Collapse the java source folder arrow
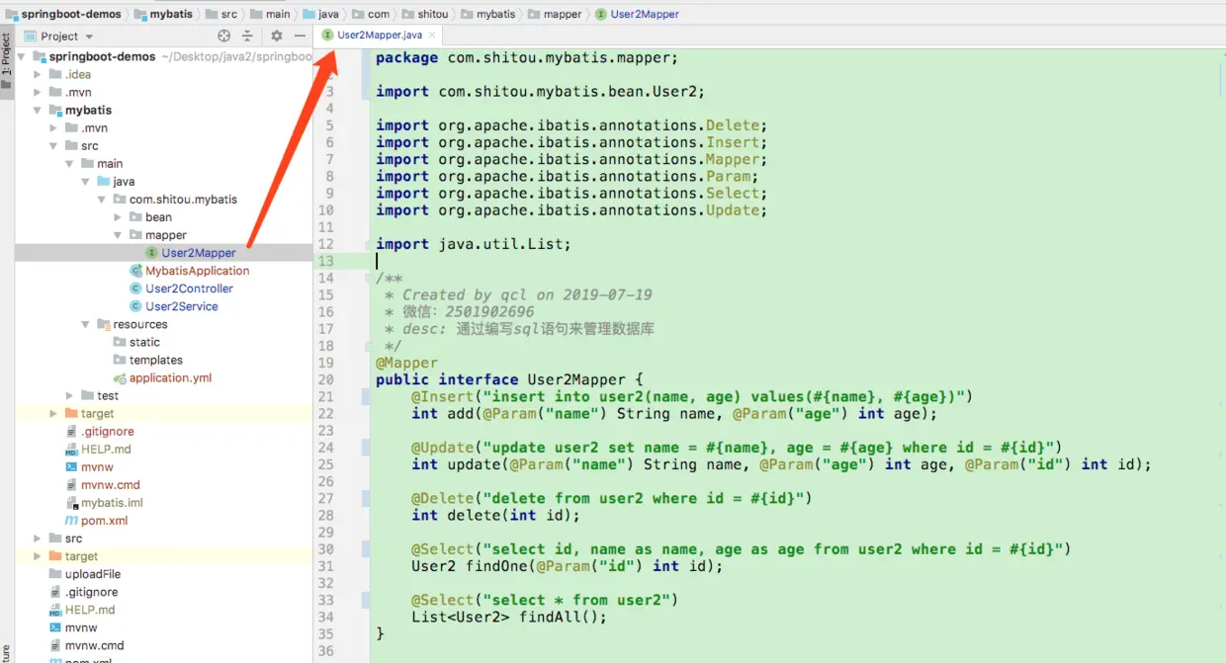1226x663 pixels. pyautogui.click(x=85, y=181)
